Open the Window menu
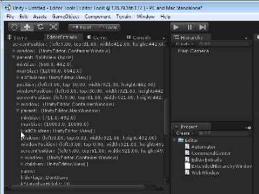The height and width of the screenshot is (194, 259). tap(146, 17)
